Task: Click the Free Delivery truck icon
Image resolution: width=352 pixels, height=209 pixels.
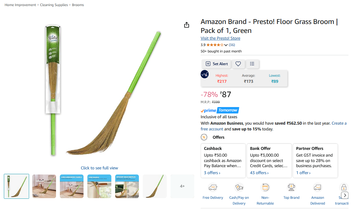Action: [x=213, y=187]
